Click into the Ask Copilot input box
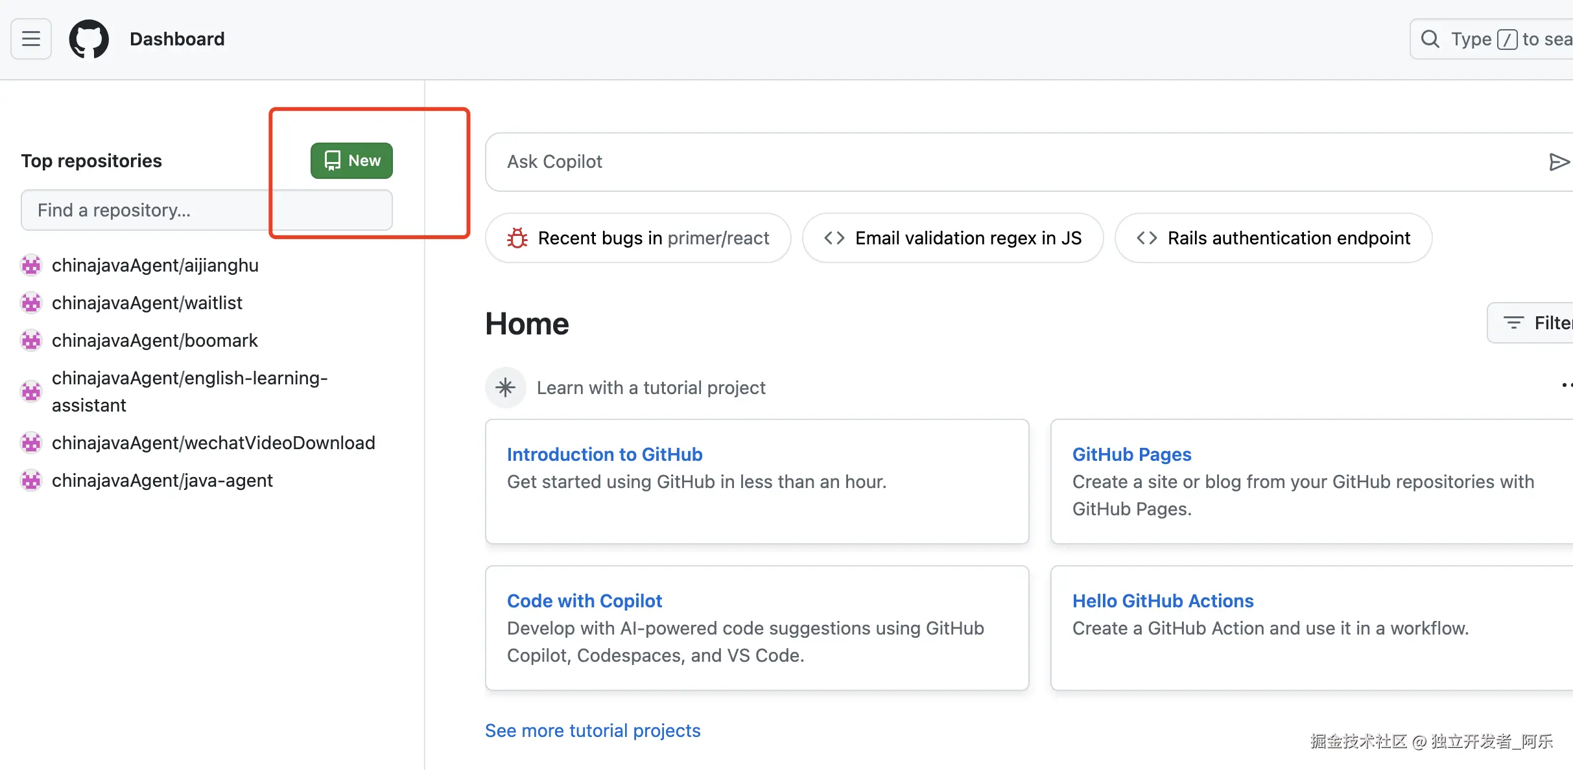This screenshot has height=770, width=1573. pos(973,162)
